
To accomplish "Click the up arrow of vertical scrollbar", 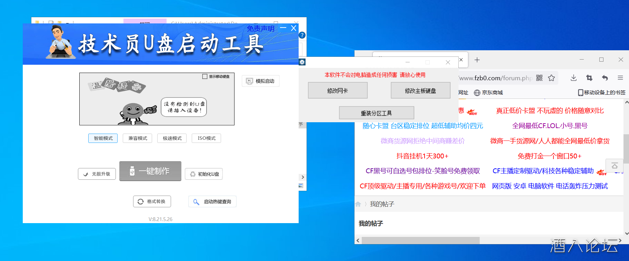I will click(x=626, y=103).
